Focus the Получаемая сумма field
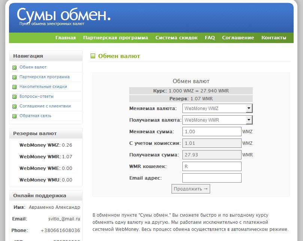Image resolution: width=303 pixels, height=241 pixels. [x=212, y=155]
